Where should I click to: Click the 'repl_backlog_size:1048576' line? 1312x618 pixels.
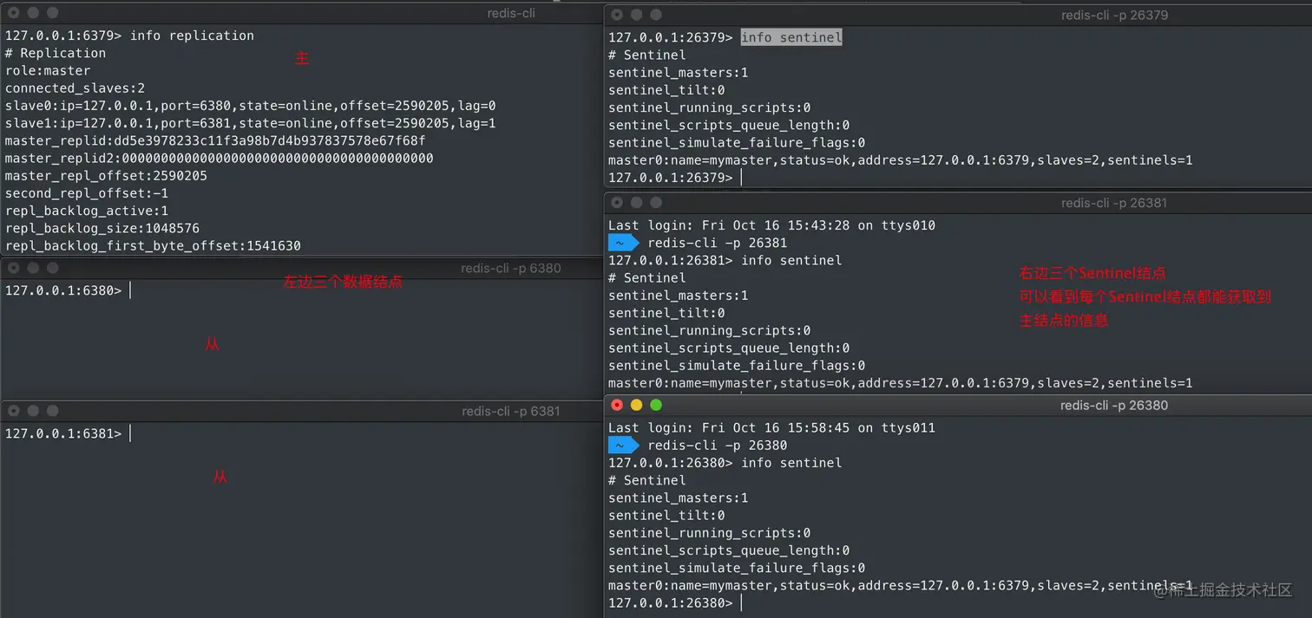[x=102, y=229]
